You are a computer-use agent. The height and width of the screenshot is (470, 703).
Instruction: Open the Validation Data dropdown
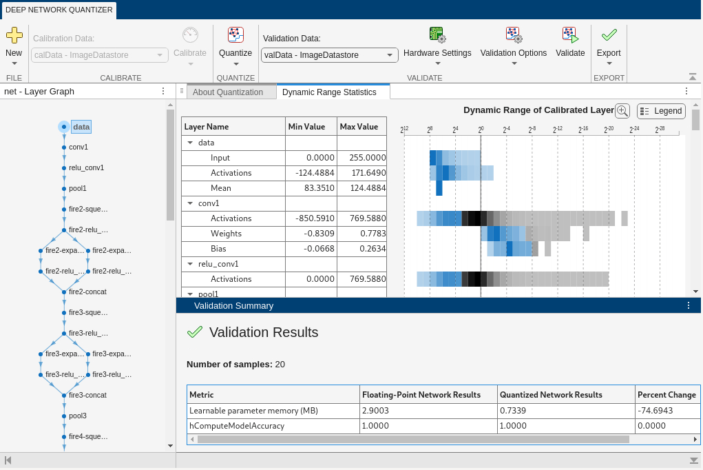point(389,55)
